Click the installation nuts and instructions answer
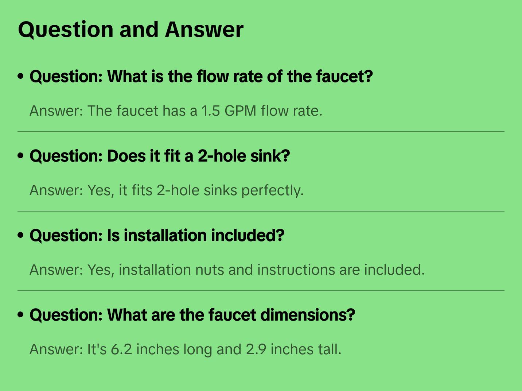This screenshot has height=391, width=522. (x=227, y=270)
